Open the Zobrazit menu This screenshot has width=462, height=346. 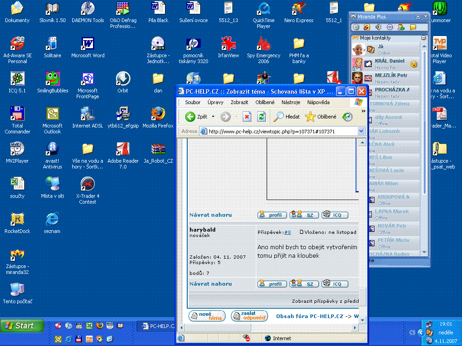point(239,102)
